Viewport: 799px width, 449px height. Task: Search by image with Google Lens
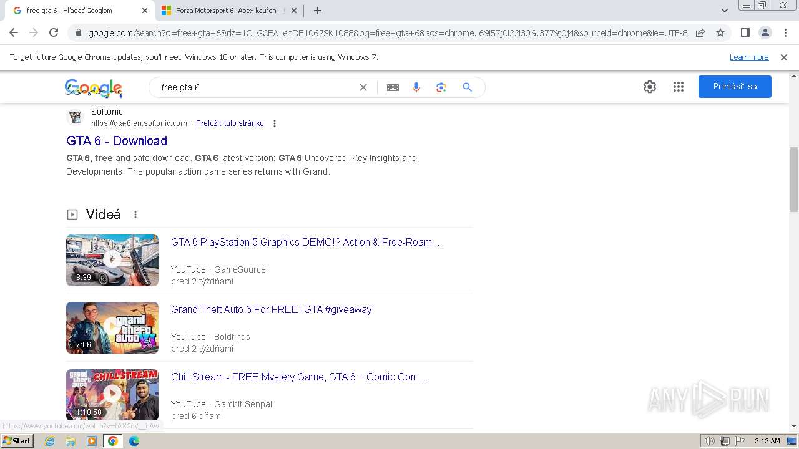(441, 87)
